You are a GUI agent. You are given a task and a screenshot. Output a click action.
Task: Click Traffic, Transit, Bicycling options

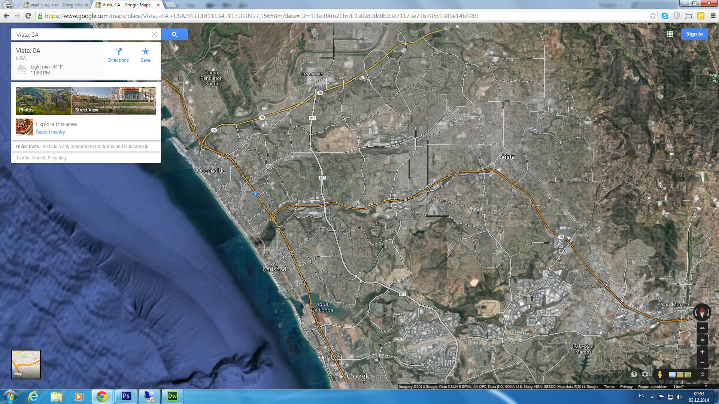(x=41, y=158)
